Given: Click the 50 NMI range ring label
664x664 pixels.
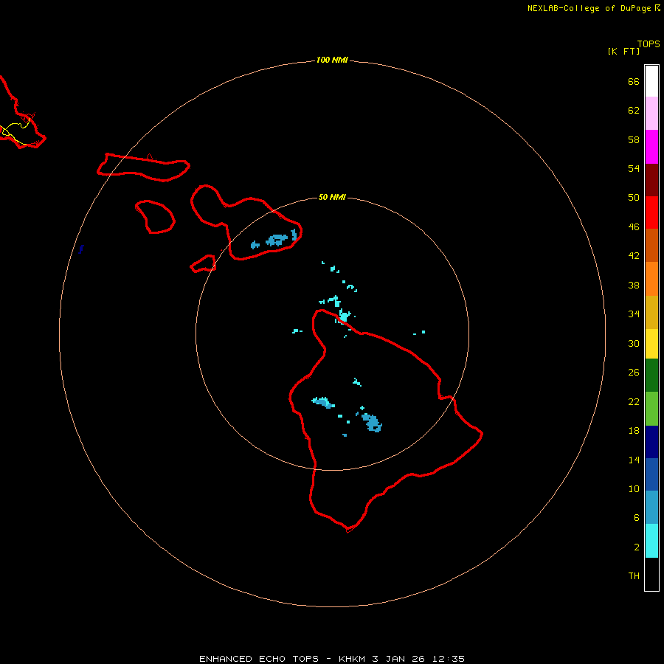Looking at the screenshot, I should pos(332,197).
